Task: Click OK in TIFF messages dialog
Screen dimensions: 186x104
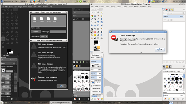Action: (x=62, y=86)
